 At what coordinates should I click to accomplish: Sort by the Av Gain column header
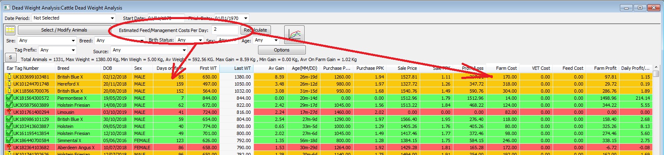tap(270, 68)
